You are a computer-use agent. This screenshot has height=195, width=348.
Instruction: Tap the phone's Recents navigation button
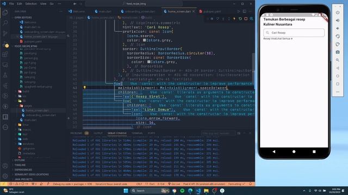point(314,152)
